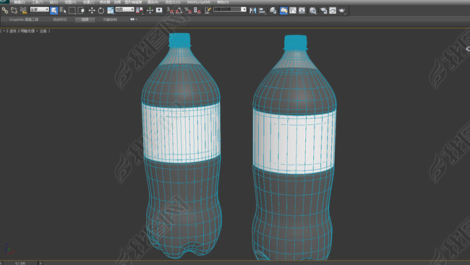Click the time slider showing 0 / 100
Viewport: 470px width, 265px height.
pos(20,264)
